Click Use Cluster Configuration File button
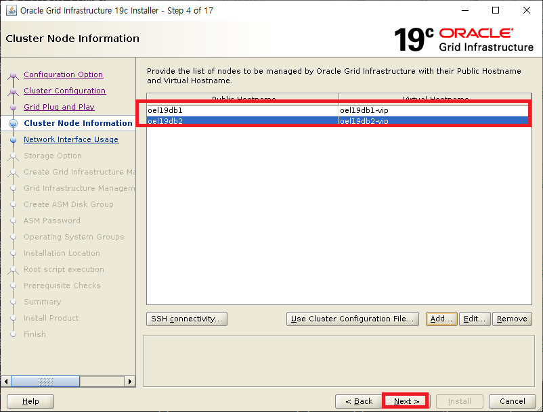This screenshot has height=412, width=543. click(353, 319)
